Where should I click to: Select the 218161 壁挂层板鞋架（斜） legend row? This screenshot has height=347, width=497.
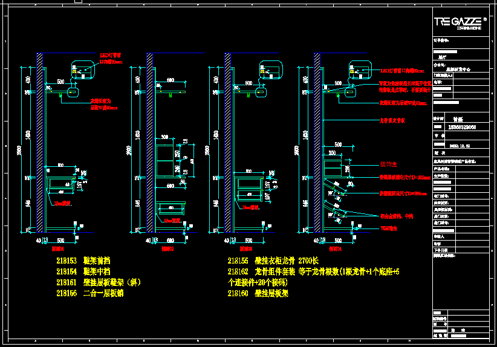(x=99, y=282)
